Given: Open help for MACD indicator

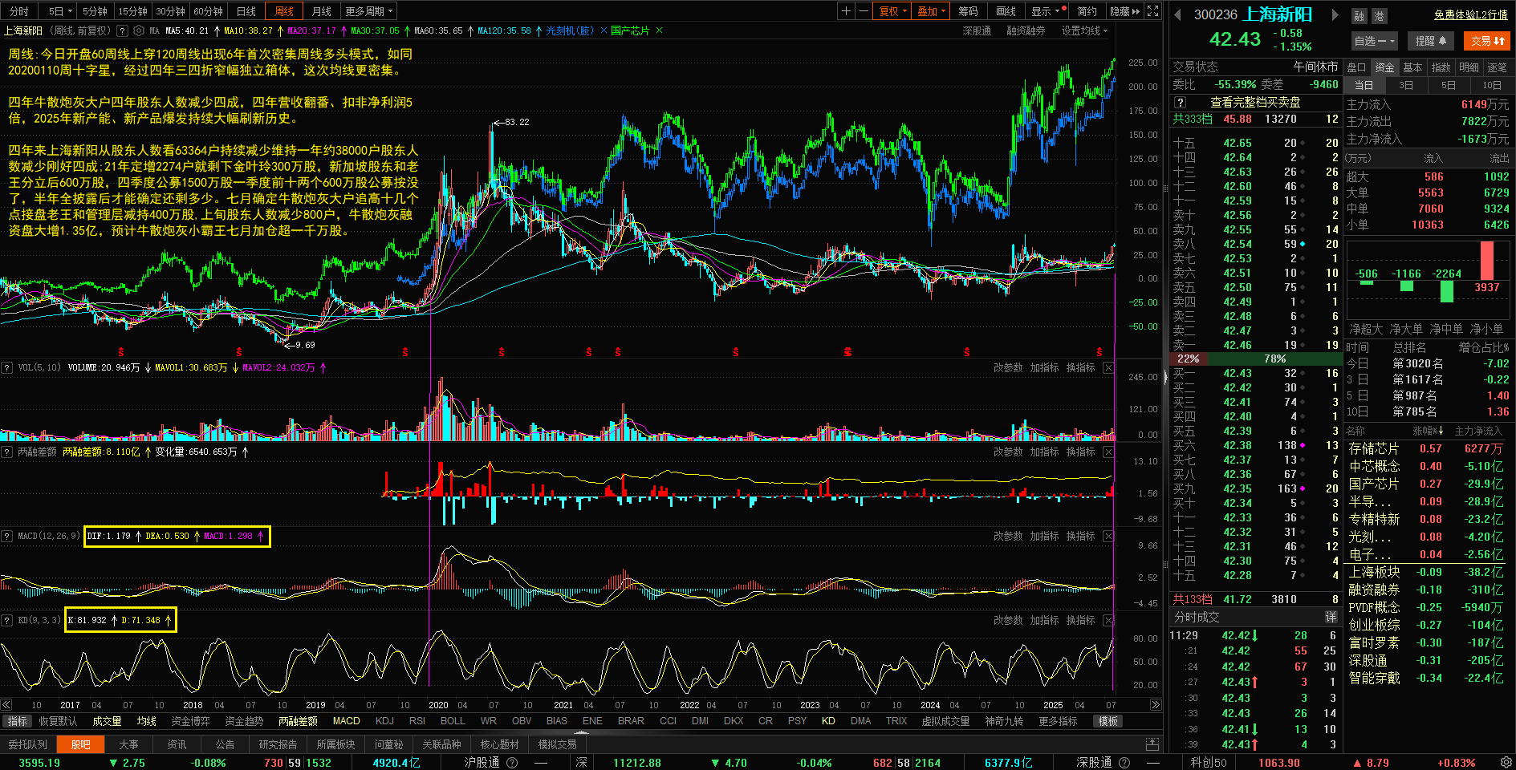Looking at the screenshot, I should [6, 536].
